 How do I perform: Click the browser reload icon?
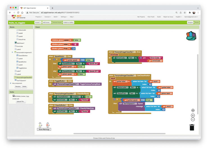point(18,13)
